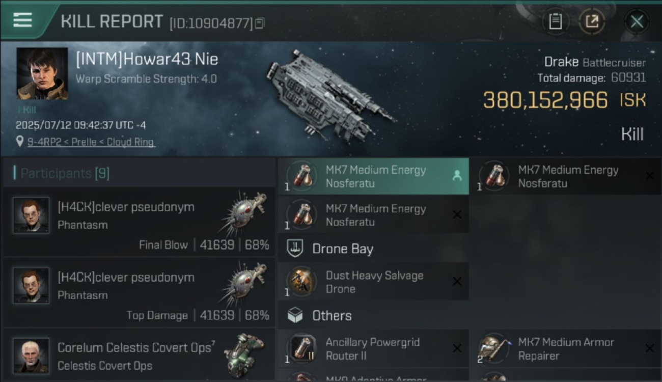Open the Howar43 Nie pilot portrait
Viewport: 662px width, 382px height.
pos(42,73)
